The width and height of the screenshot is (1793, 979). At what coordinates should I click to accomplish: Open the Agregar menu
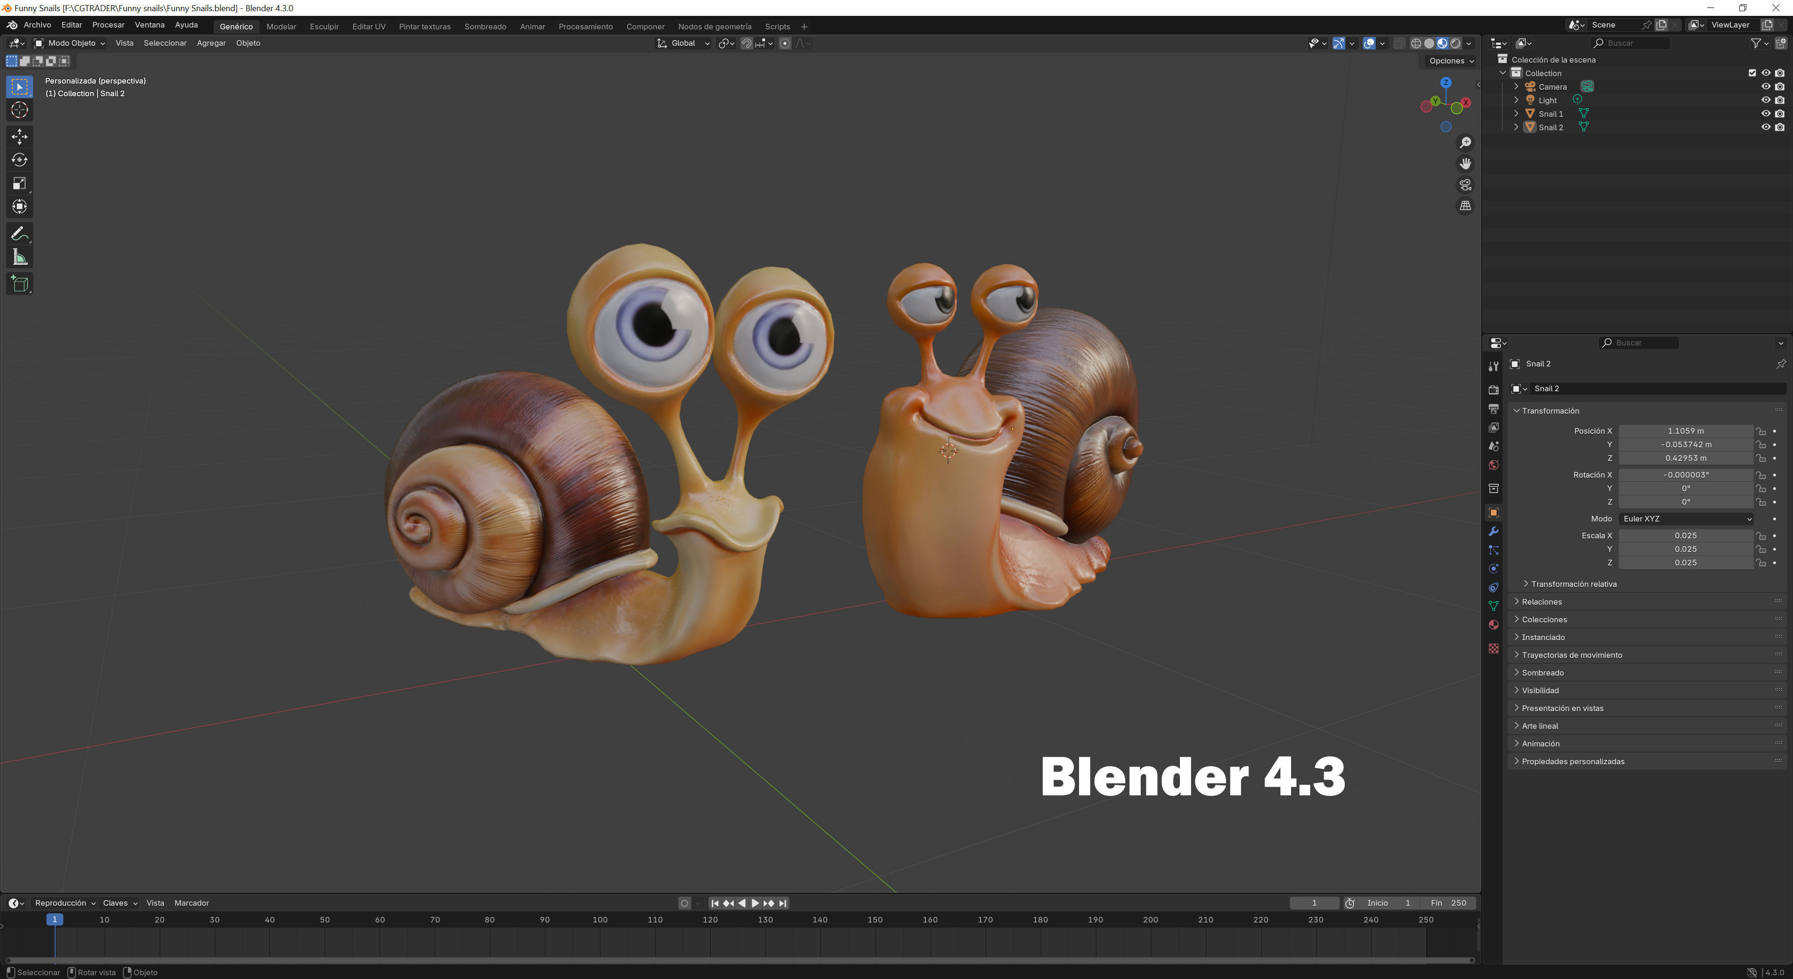[x=211, y=43]
